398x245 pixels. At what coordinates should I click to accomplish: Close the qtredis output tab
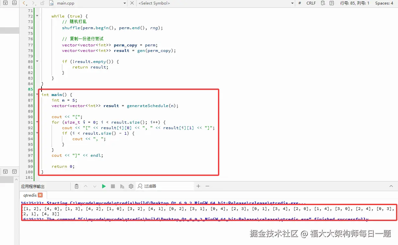[40, 195]
